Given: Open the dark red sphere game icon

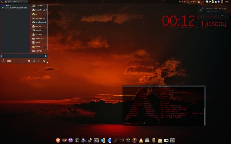Looking at the screenshot, I should click(x=115, y=140).
